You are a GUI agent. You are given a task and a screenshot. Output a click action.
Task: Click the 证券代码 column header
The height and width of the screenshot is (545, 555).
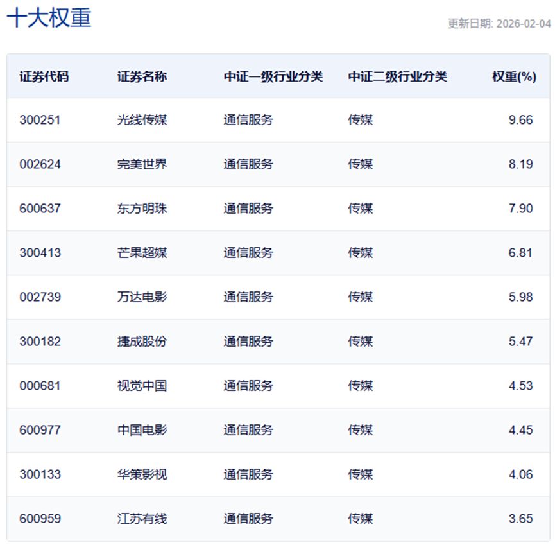(x=44, y=76)
